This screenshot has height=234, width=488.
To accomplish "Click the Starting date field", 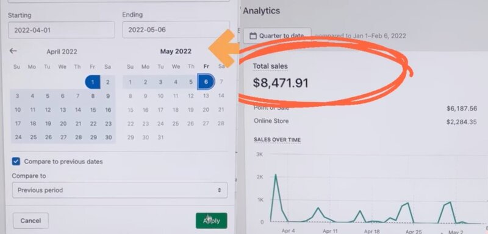I will [62, 30].
